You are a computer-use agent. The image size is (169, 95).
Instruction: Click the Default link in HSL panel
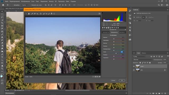113,35
